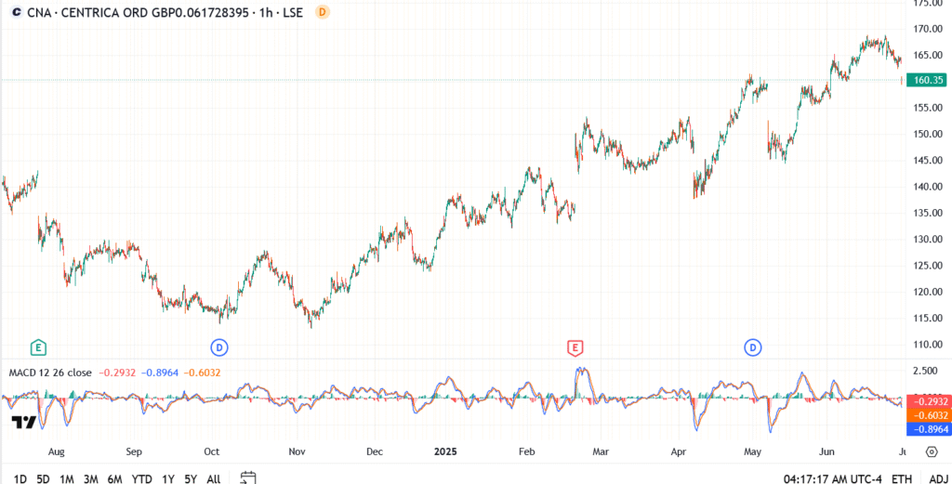Open the red E earnings marker

point(575,347)
